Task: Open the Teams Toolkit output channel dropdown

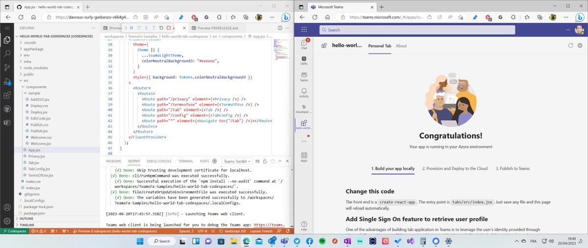Action: (237, 161)
